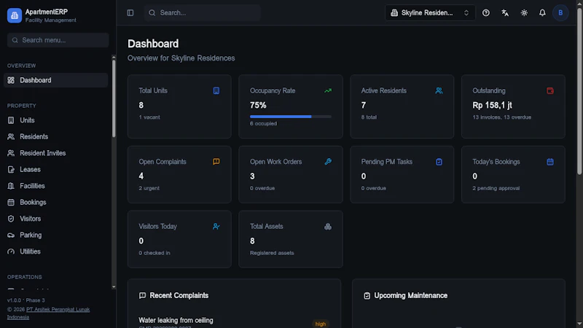Open Utilities in the sidebar

[56, 251]
